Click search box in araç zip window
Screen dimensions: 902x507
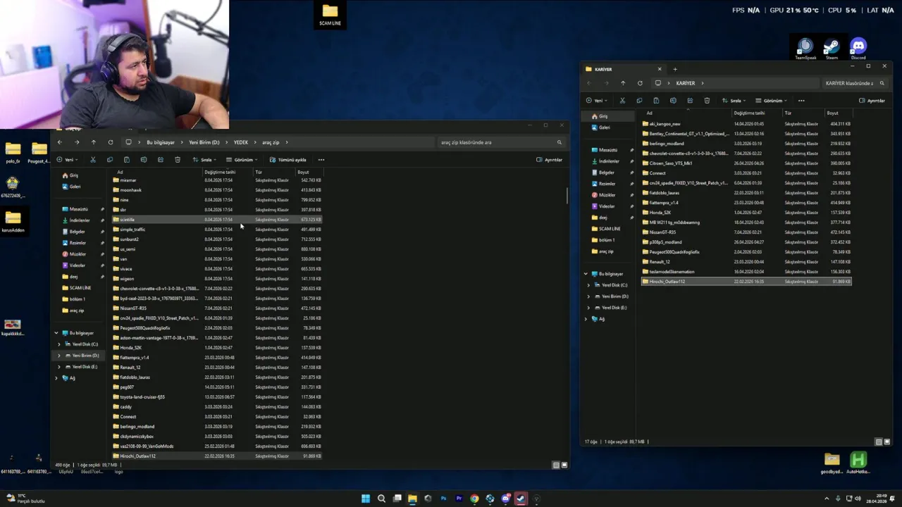(x=500, y=142)
